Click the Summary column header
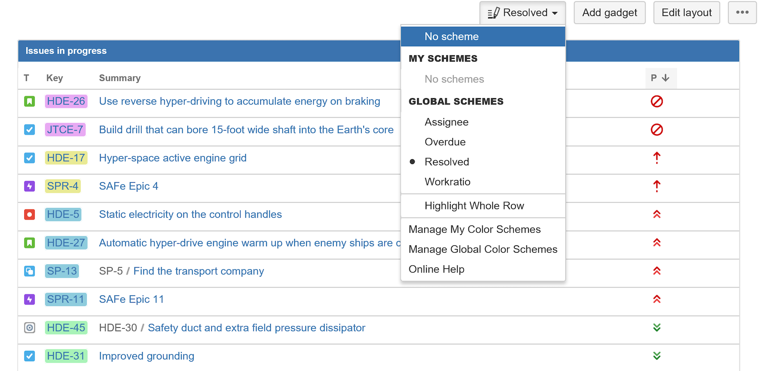Image resolution: width=758 pixels, height=371 pixels. 120,78
